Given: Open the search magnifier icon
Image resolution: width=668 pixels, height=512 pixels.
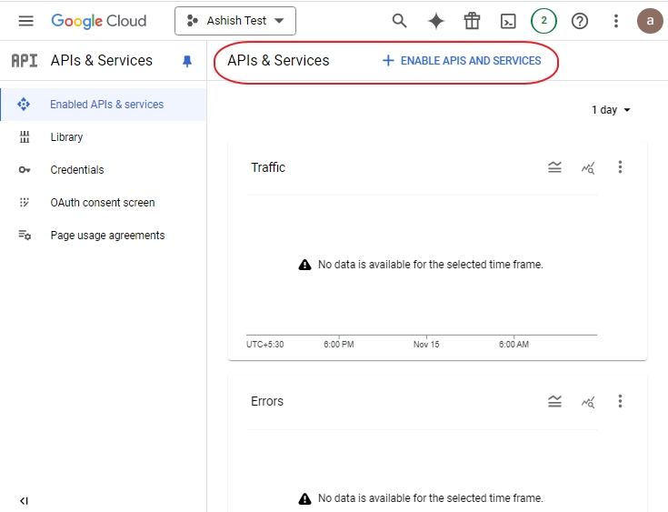Looking at the screenshot, I should [x=399, y=21].
